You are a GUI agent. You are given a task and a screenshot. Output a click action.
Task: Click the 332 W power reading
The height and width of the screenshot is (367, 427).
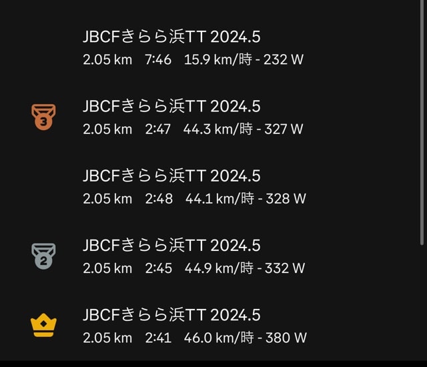coord(285,268)
